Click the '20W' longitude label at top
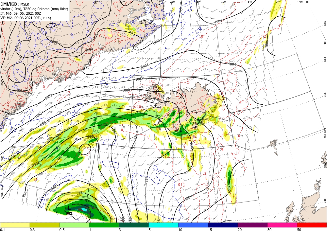This screenshot has height=232, width=327. coord(173,2)
